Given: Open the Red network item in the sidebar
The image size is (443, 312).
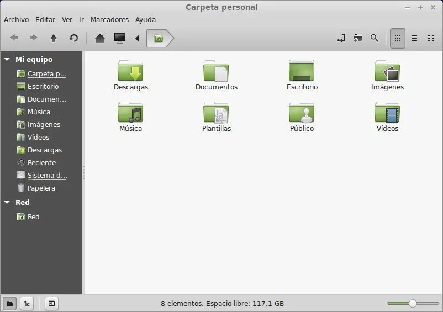Looking at the screenshot, I should coord(28,216).
